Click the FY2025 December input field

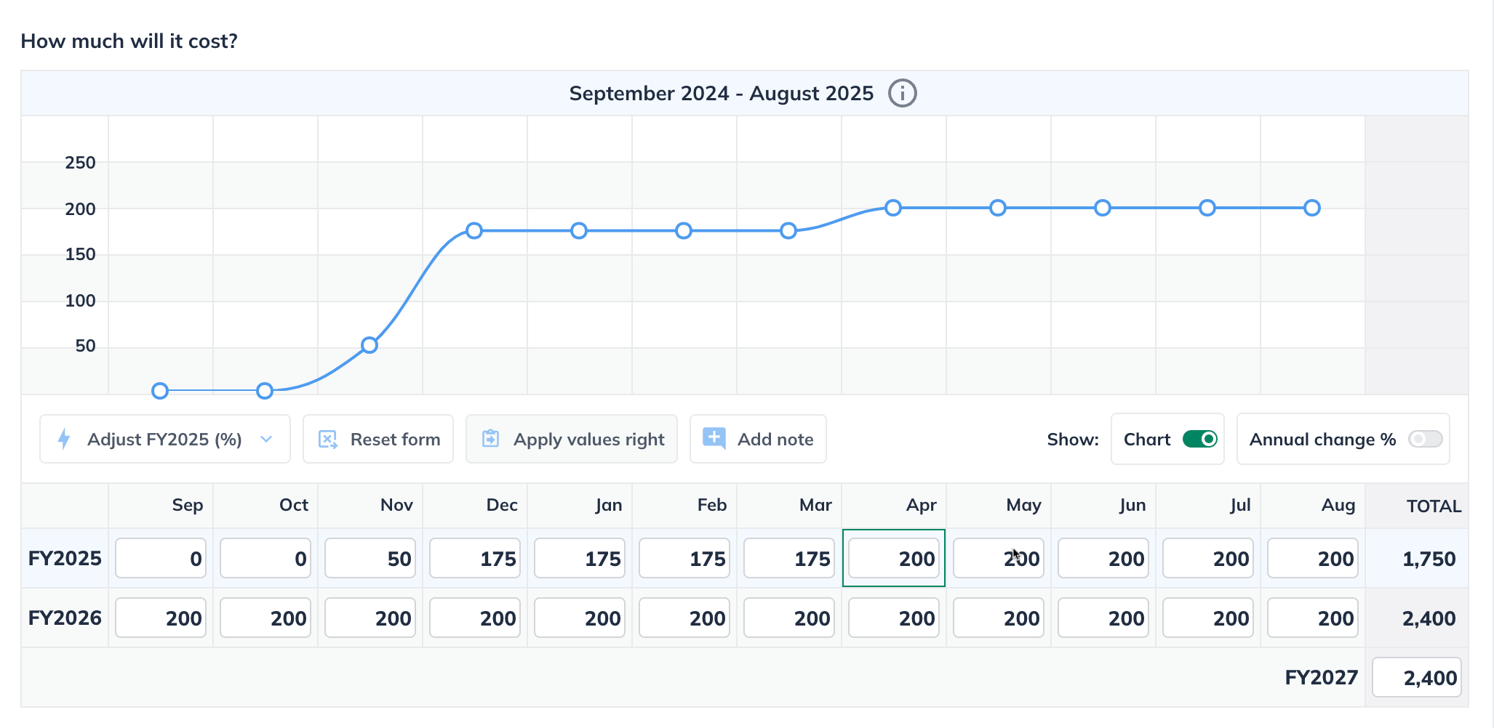[475, 558]
